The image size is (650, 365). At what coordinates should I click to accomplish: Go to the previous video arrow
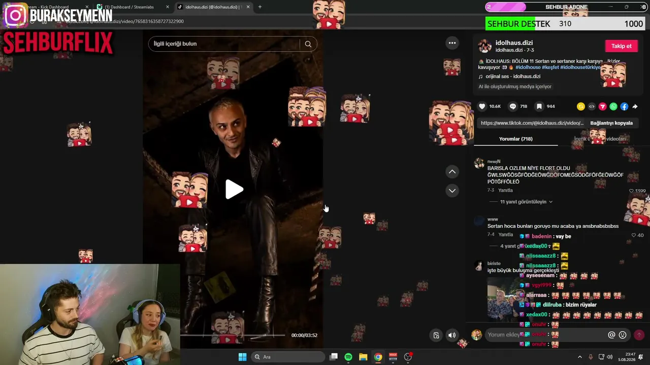[452, 172]
